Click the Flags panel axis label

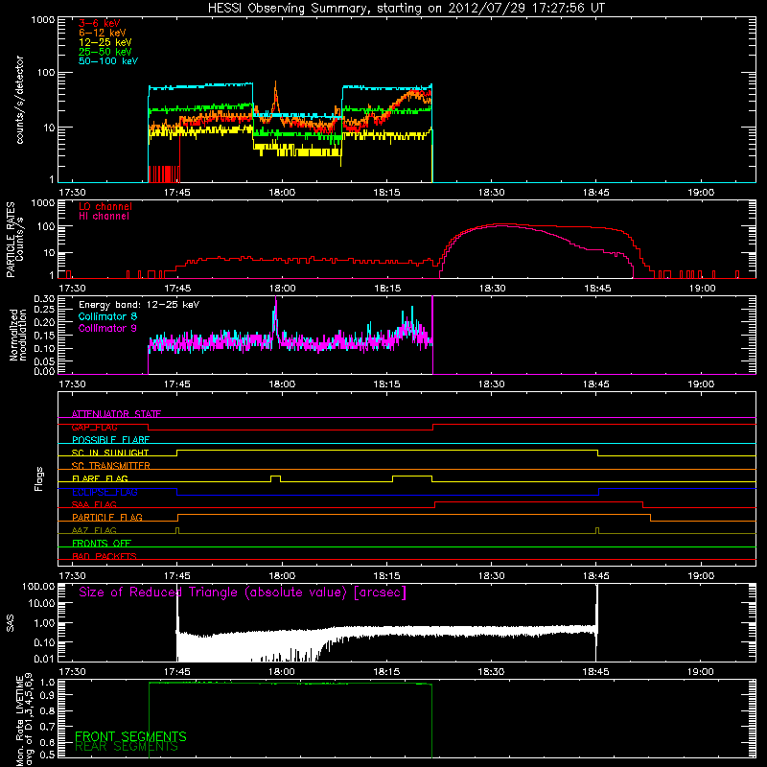pos(39,478)
